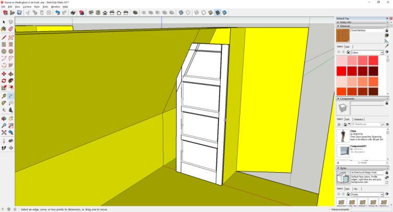393x212 pixels.
Task: Open the Camera menu
Action: pos(27,7)
